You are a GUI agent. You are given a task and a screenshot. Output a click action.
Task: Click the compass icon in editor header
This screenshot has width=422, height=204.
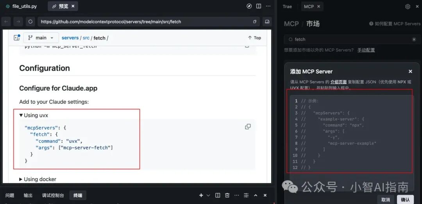pyautogui.click(x=249, y=6)
